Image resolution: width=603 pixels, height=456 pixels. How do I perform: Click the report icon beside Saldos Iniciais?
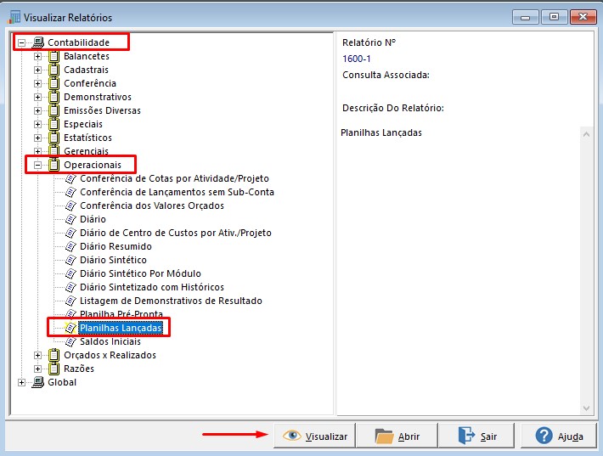pos(70,341)
